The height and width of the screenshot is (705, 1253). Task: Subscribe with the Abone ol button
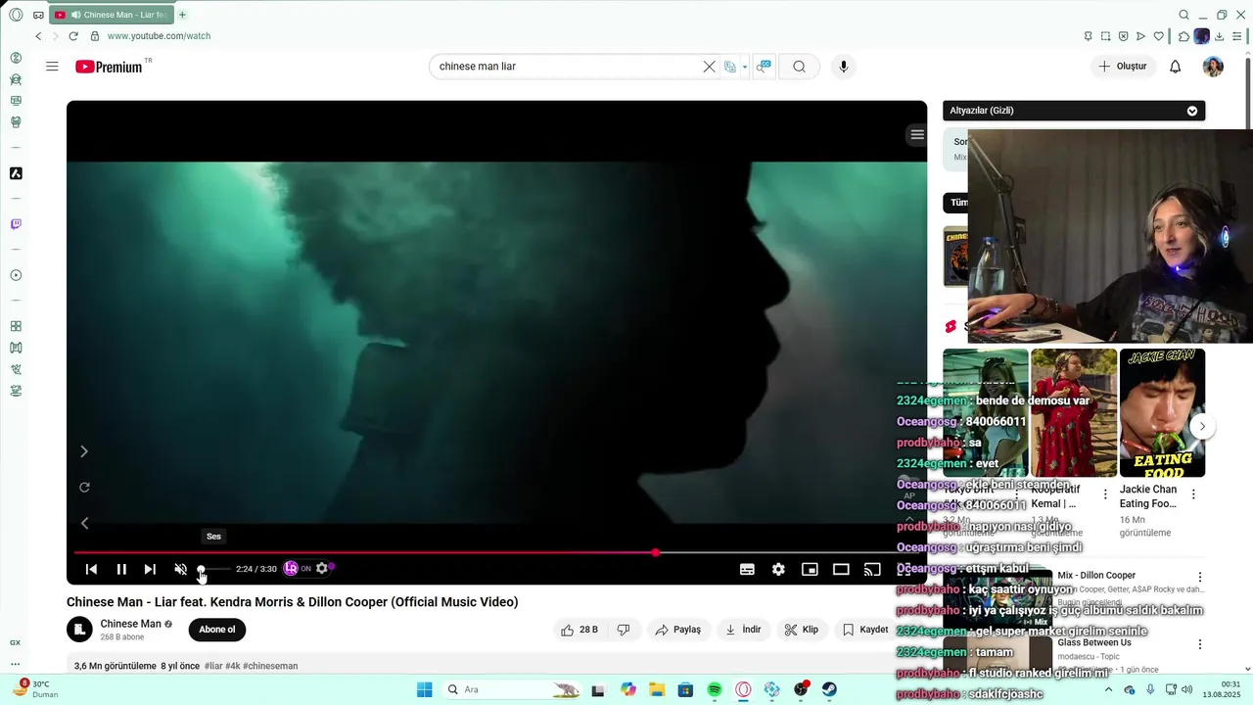[217, 630]
